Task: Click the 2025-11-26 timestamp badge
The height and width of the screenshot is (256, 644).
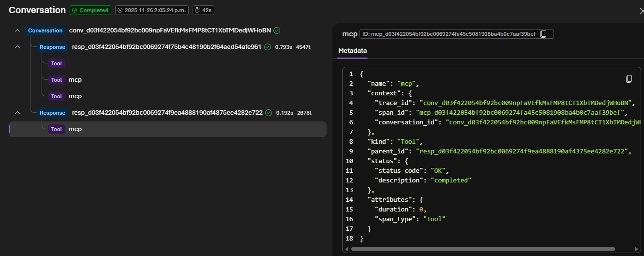Action: pyautogui.click(x=152, y=10)
